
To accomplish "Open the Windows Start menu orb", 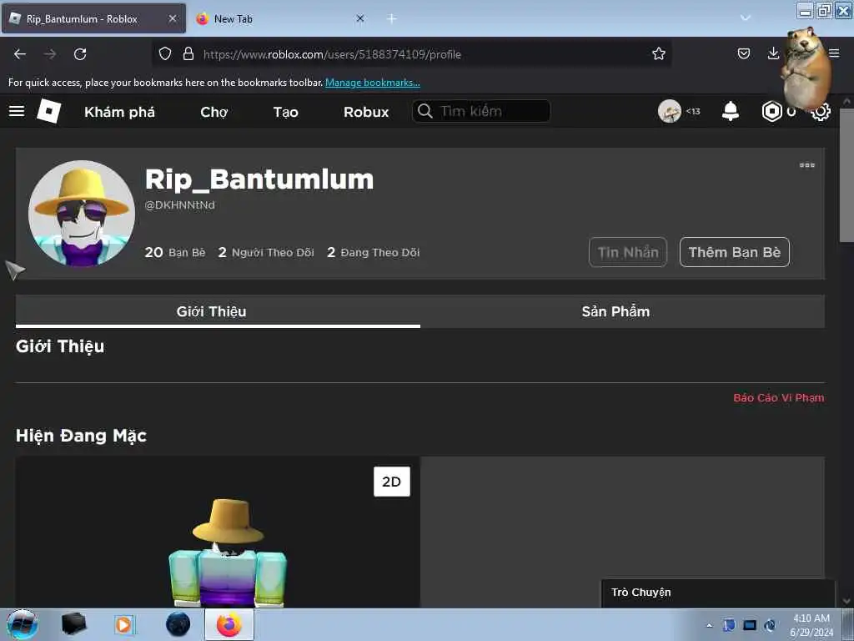I will (23, 624).
